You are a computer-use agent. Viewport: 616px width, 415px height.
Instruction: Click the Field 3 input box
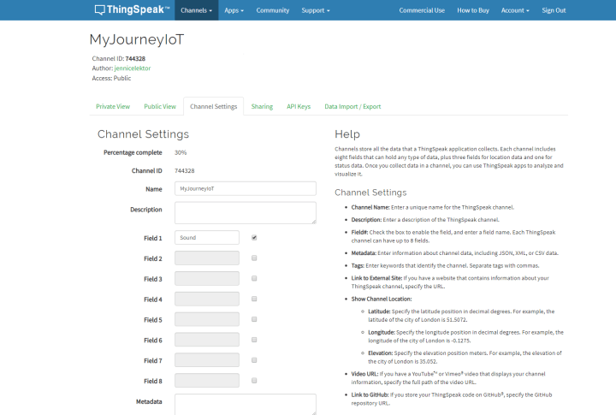click(207, 279)
